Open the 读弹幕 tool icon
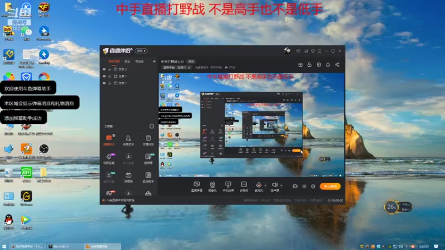The image size is (445, 250). tap(148, 159)
